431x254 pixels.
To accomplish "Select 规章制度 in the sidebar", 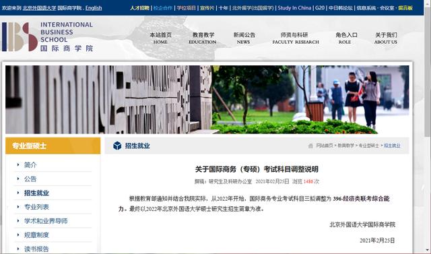I will coord(36,235).
